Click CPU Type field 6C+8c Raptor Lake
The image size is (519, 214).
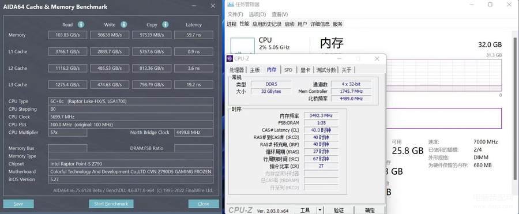coord(131,102)
